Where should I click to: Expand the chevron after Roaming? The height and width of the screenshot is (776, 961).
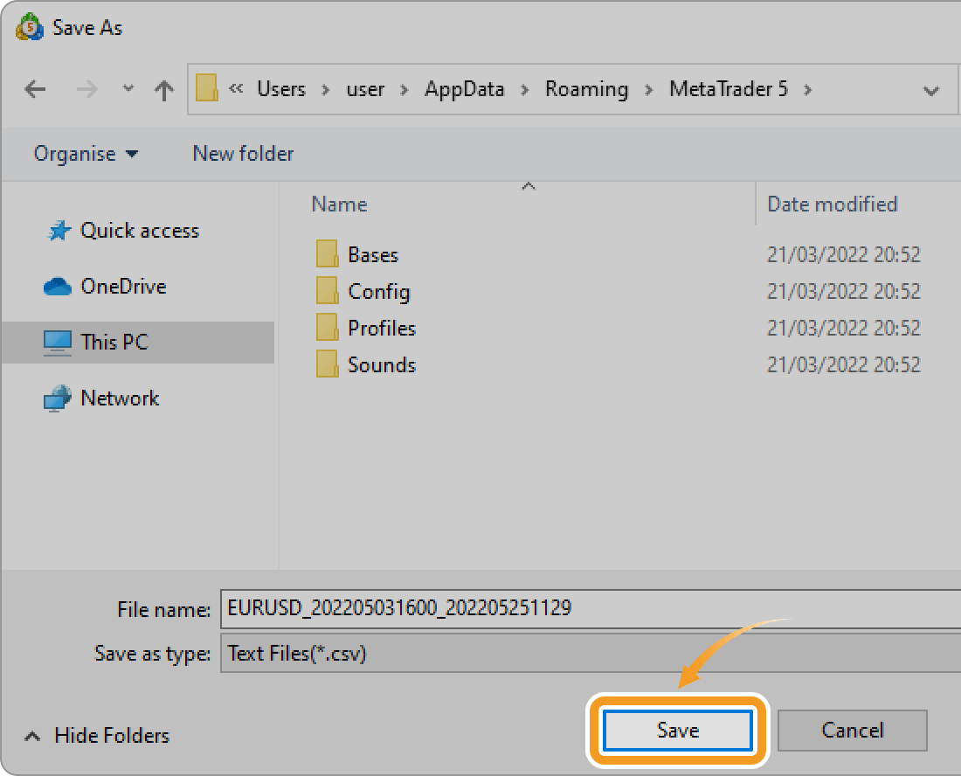[x=649, y=90]
